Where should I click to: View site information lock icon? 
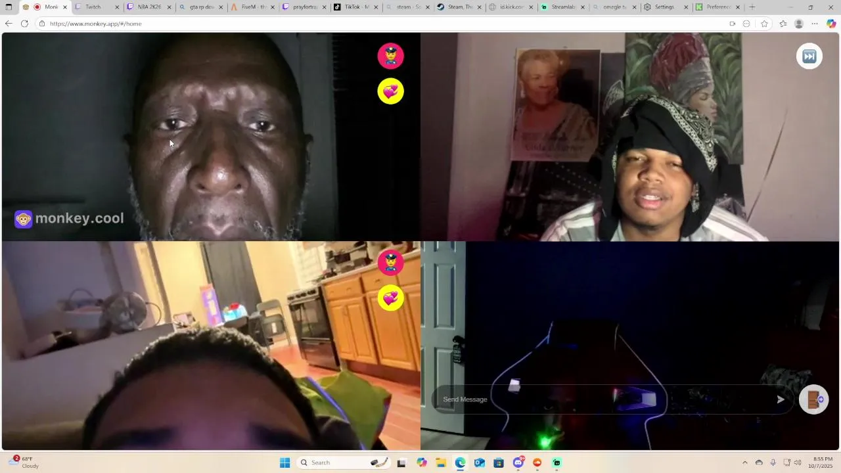(x=42, y=24)
